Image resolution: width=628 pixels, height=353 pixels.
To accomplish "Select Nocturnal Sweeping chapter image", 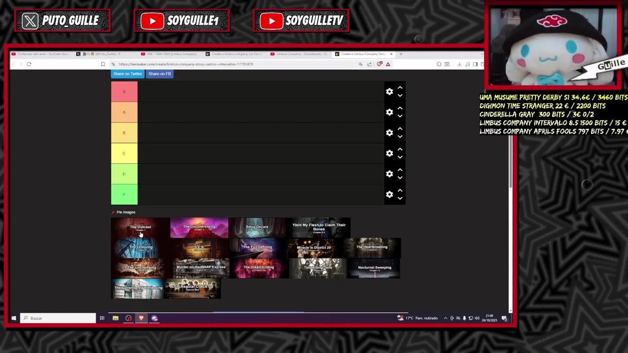I will 374,268.
